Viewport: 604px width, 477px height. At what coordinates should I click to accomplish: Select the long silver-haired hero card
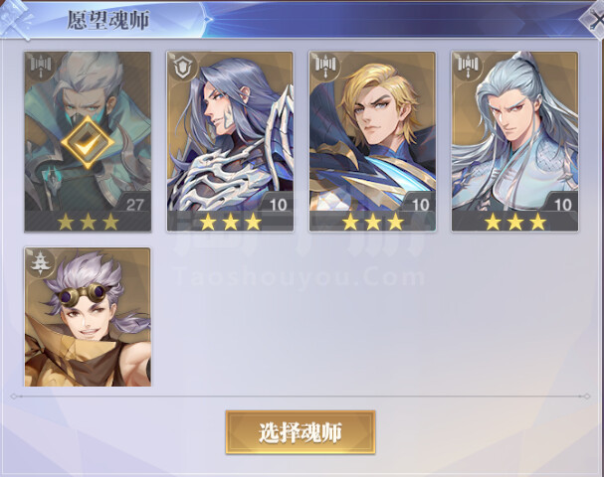tap(515, 141)
